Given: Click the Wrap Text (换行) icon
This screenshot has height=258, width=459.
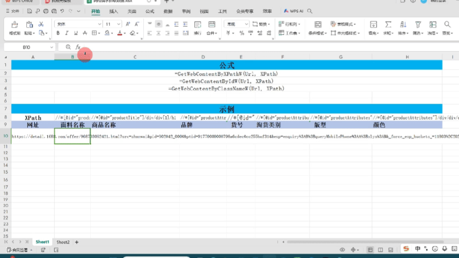Looking at the screenshot, I should pyautogui.click(x=197, y=25).
